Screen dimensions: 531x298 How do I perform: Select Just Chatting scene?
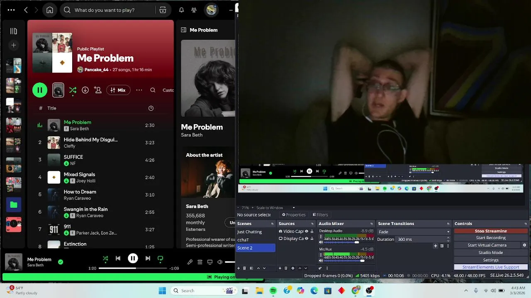[x=256, y=232]
